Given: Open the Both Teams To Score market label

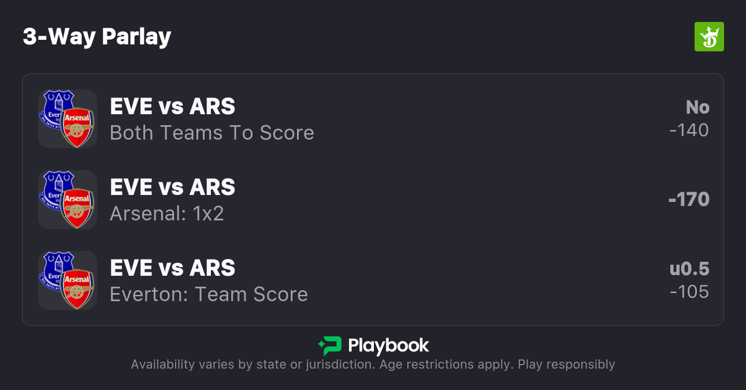Looking at the screenshot, I should click(211, 133).
